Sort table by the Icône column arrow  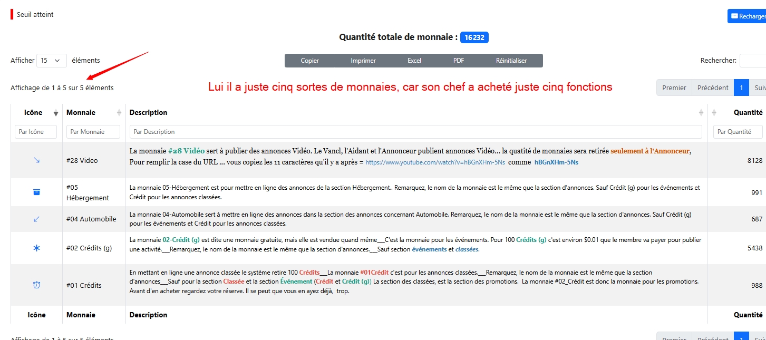point(56,113)
